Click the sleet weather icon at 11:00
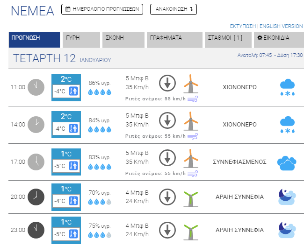 (287, 87)
